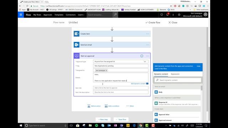
Task: Open the settings gear icon
Action: (x=179, y=15)
